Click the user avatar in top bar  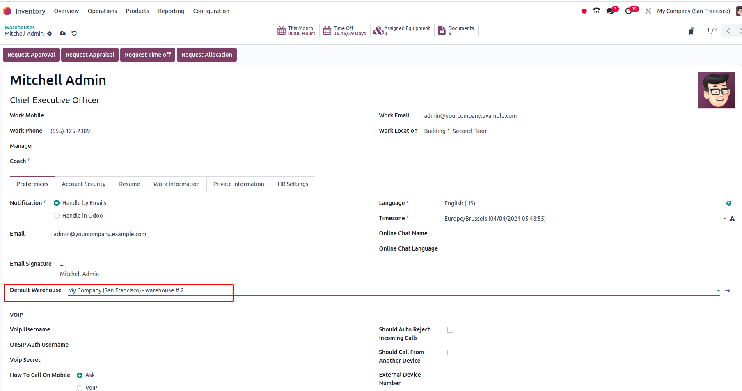pyautogui.click(x=739, y=11)
